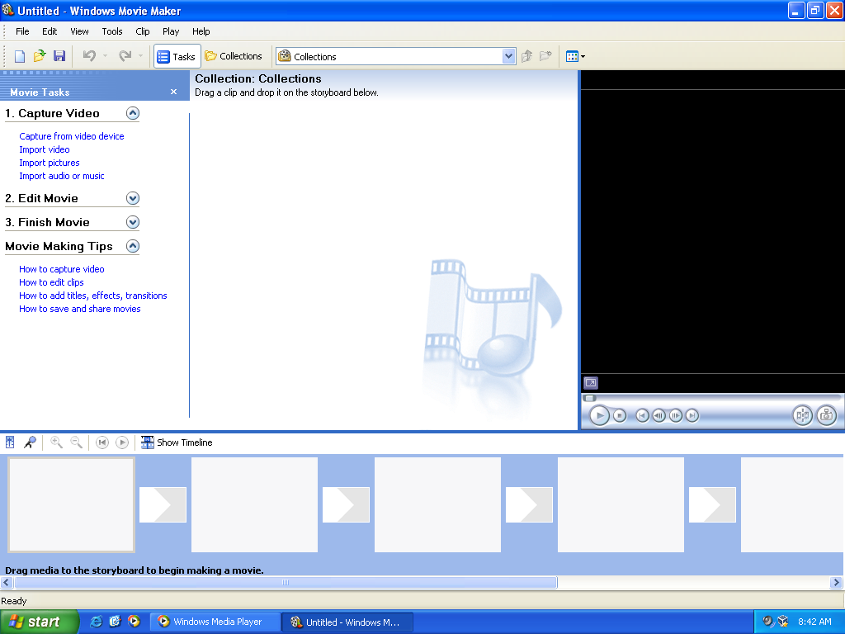Click the Stop button in the preview monitor
The image size is (845, 634).
click(620, 416)
